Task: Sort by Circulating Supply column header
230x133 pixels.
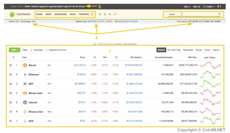Action: tap(164, 57)
